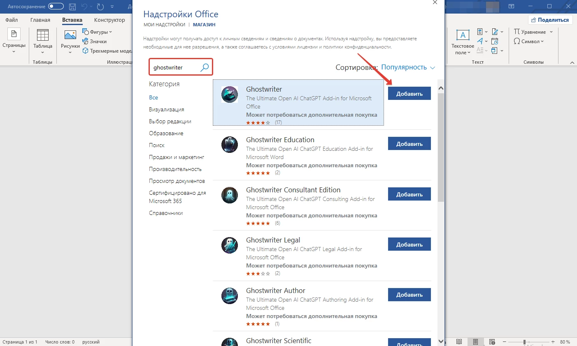Click the Ghostwriter add-in thumbnail icon
The image size is (577, 346).
(x=230, y=95)
